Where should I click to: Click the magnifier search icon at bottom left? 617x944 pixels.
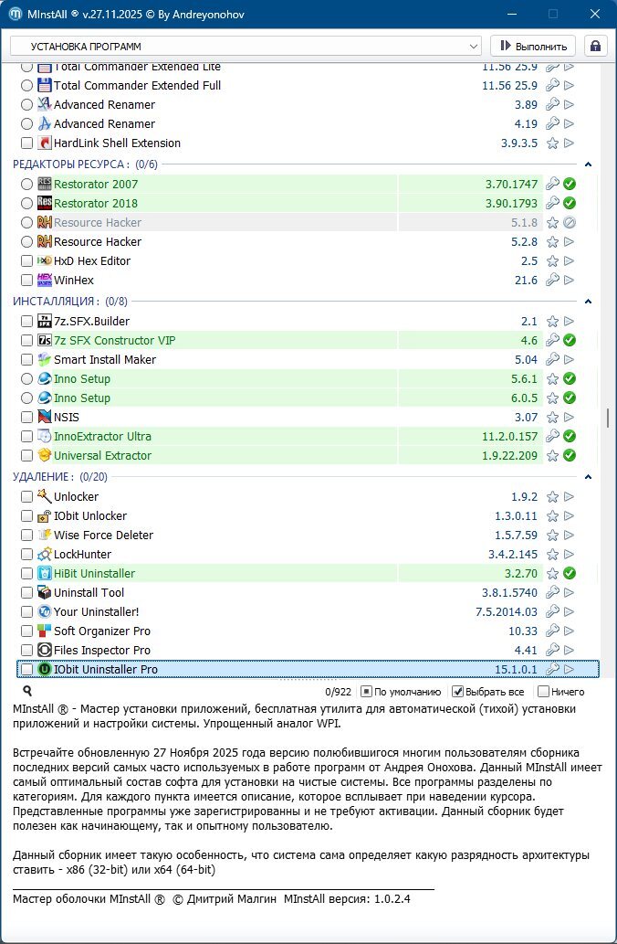[27, 692]
